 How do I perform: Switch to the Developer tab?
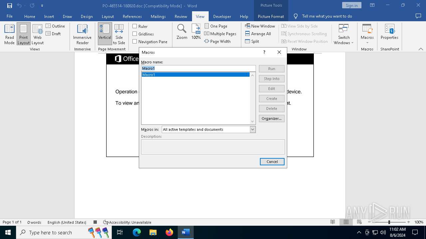(222, 16)
